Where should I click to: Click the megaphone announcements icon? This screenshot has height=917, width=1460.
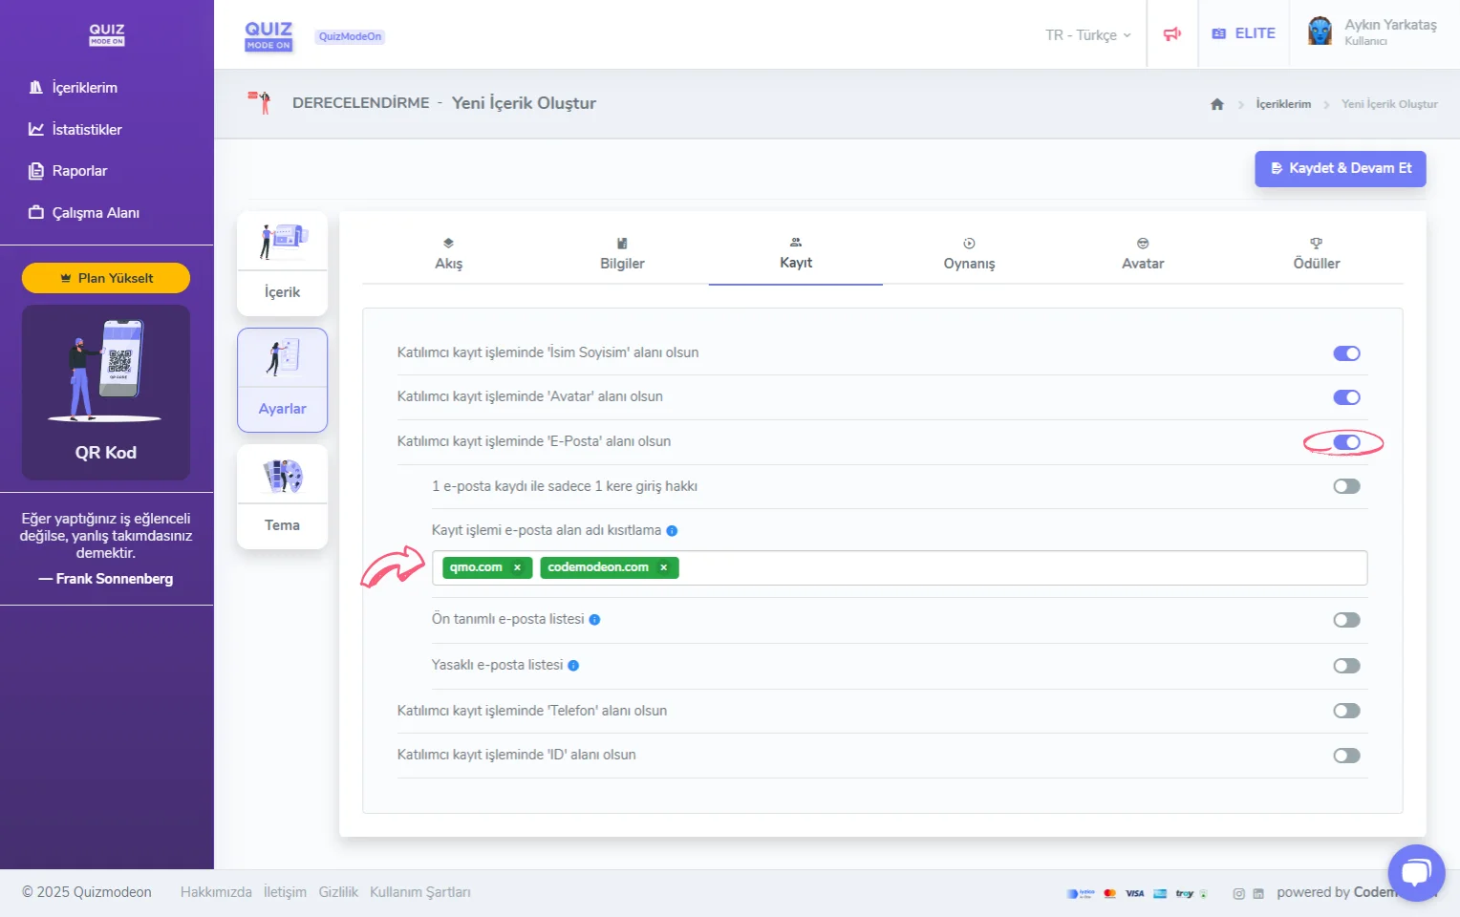coord(1171,34)
